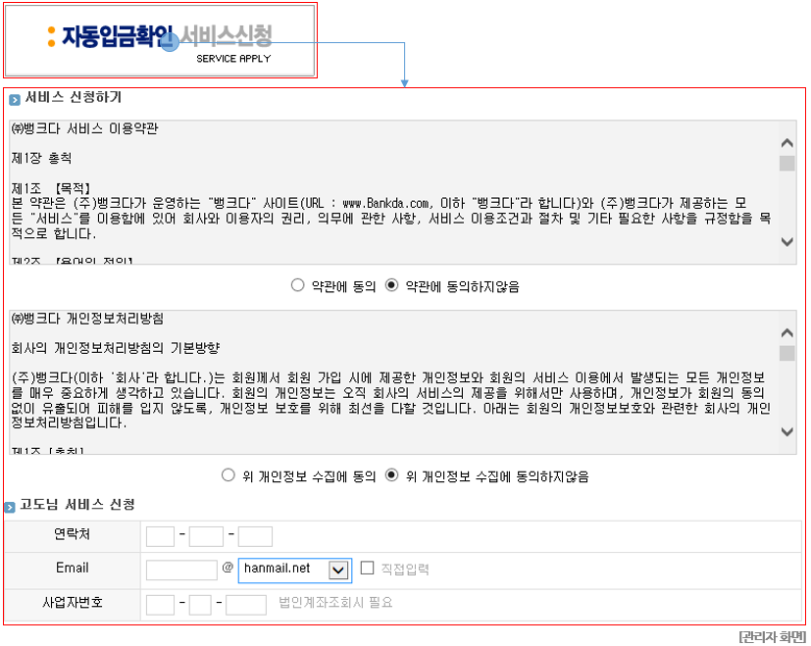
Task: Click the 법인계좌조회시 필요 hint text
Action: point(335,603)
